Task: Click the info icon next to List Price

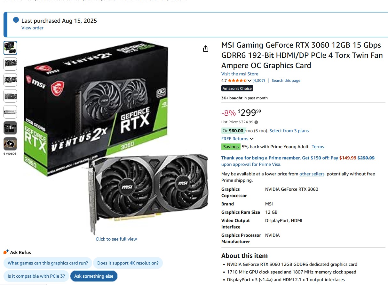Action: tap(256, 122)
